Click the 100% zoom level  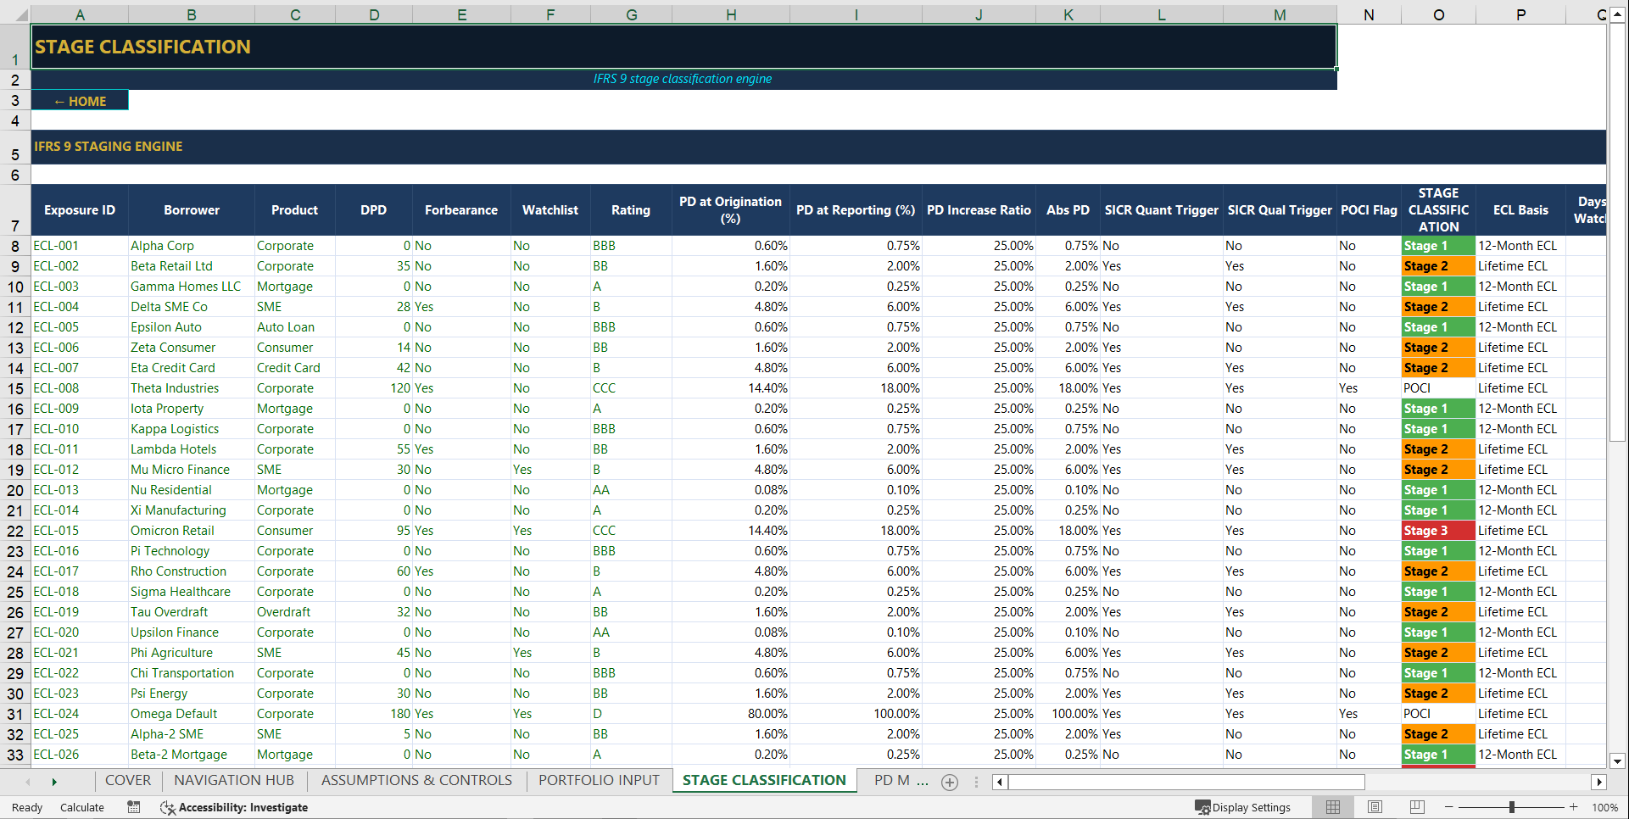pyautogui.click(x=1604, y=807)
